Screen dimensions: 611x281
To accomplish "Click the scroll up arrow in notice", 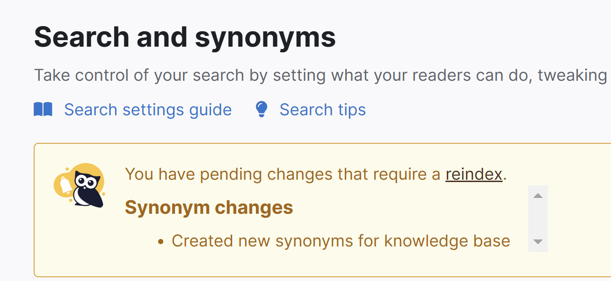I will [x=538, y=196].
